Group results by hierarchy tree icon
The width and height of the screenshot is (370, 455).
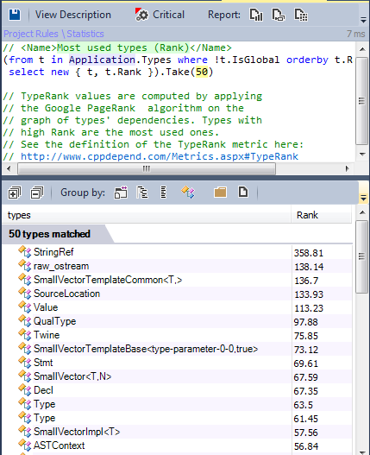[142, 193]
